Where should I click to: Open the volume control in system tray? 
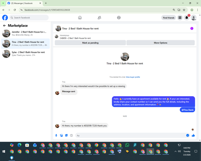tap(179, 151)
